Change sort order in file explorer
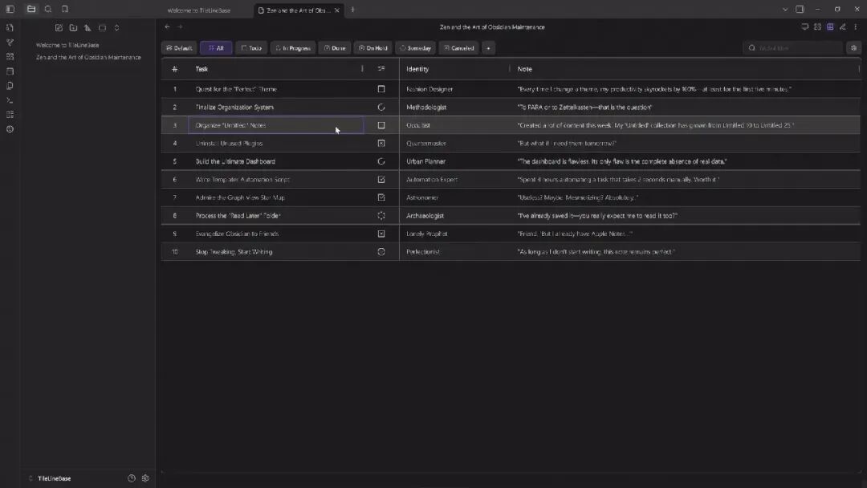This screenshot has height=488, width=867. click(x=88, y=27)
